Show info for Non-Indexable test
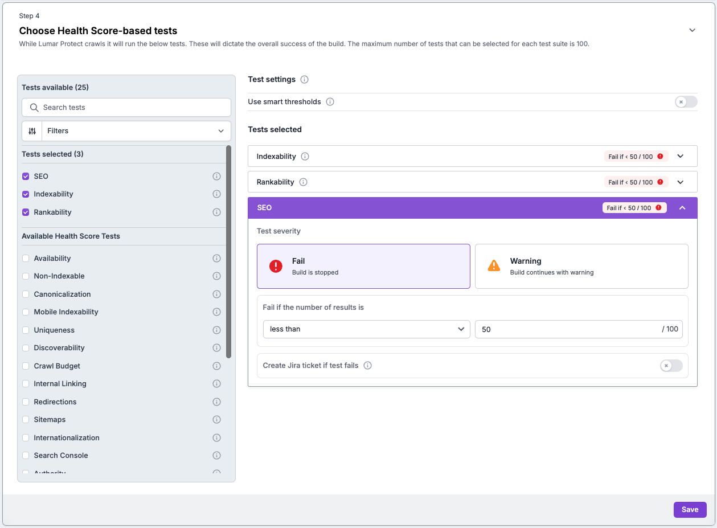The height and width of the screenshot is (528, 717). tap(216, 276)
